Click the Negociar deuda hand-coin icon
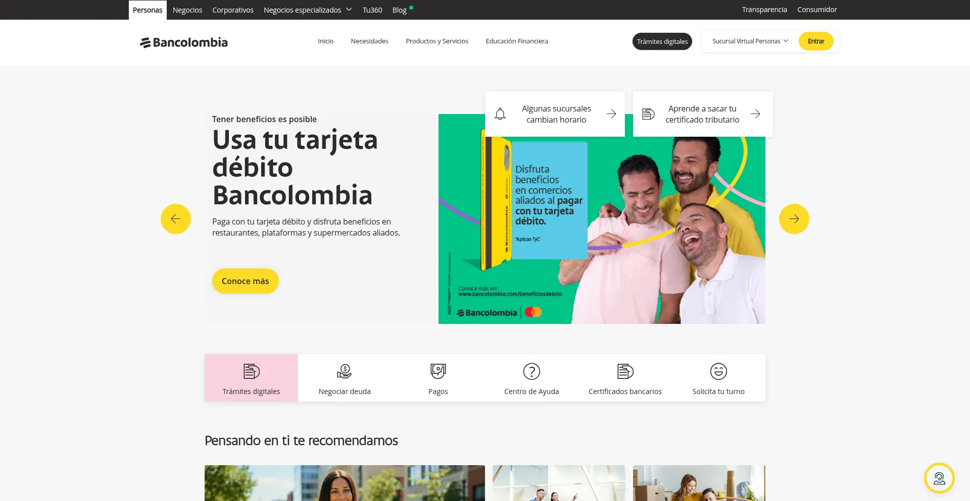Screen dimensions: 970x501 coord(345,371)
